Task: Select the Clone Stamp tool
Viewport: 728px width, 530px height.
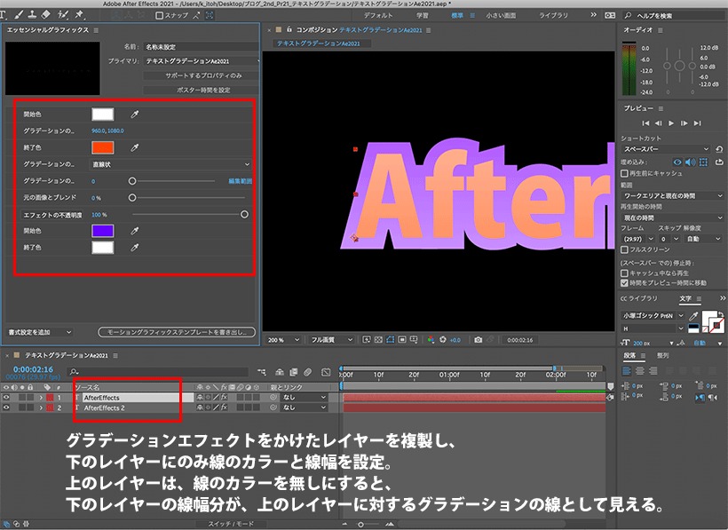Action: click(32, 15)
